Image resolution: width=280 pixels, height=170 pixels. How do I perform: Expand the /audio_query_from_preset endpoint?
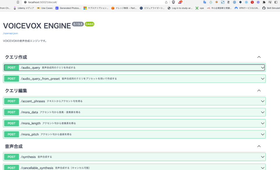coord(262,78)
